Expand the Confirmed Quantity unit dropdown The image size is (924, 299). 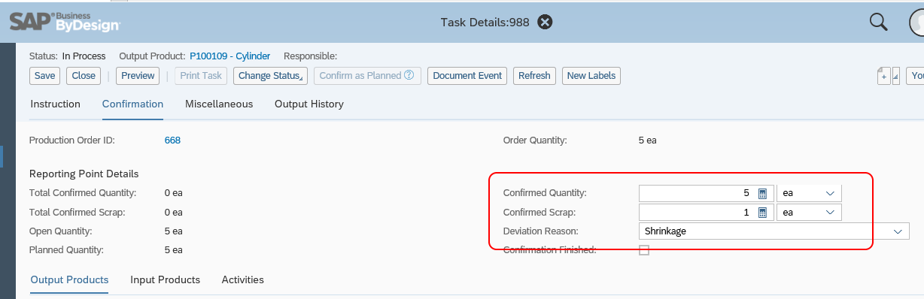(830, 193)
